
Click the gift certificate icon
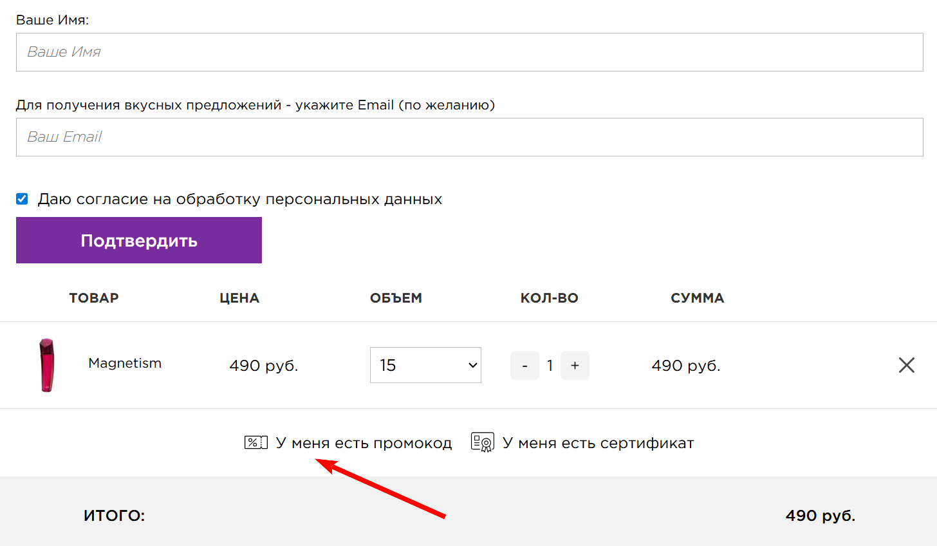[482, 442]
